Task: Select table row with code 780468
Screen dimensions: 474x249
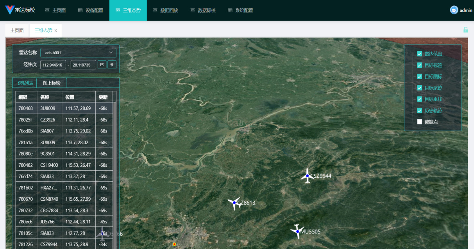Action: tap(64, 108)
